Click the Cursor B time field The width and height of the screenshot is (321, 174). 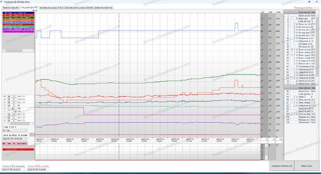click(39, 170)
